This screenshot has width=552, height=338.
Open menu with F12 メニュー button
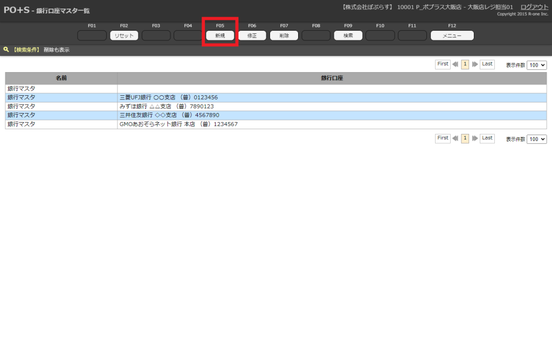[x=452, y=36]
